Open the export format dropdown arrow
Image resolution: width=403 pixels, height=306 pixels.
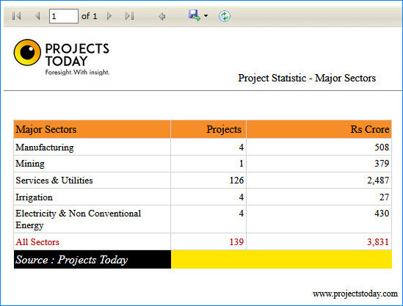click(x=206, y=15)
